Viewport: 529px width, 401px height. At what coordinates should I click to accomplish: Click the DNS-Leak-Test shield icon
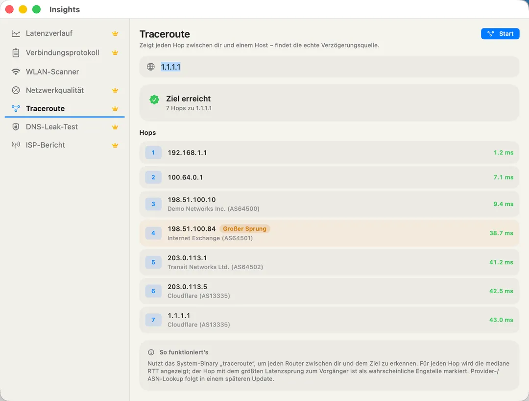(x=16, y=126)
